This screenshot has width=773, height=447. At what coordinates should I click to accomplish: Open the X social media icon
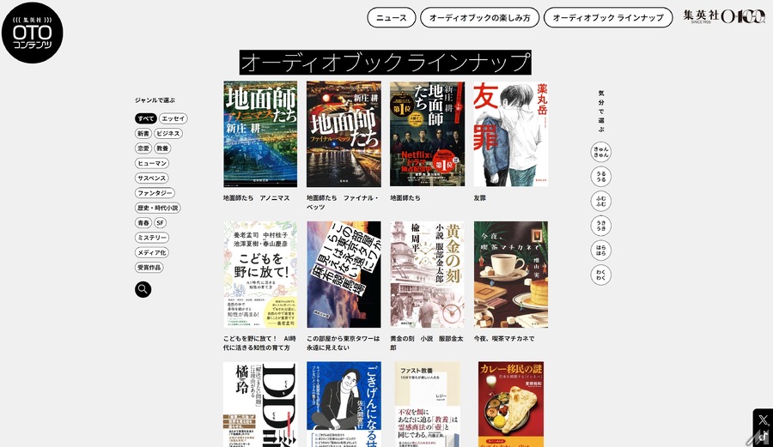click(x=764, y=420)
